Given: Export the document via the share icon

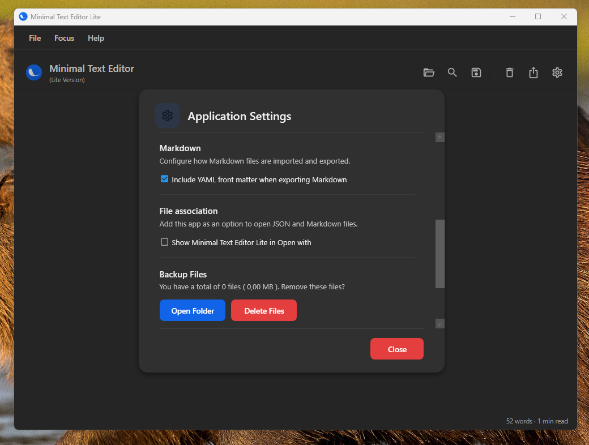Looking at the screenshot, I should pyautogui.click(x=533, y=72).
